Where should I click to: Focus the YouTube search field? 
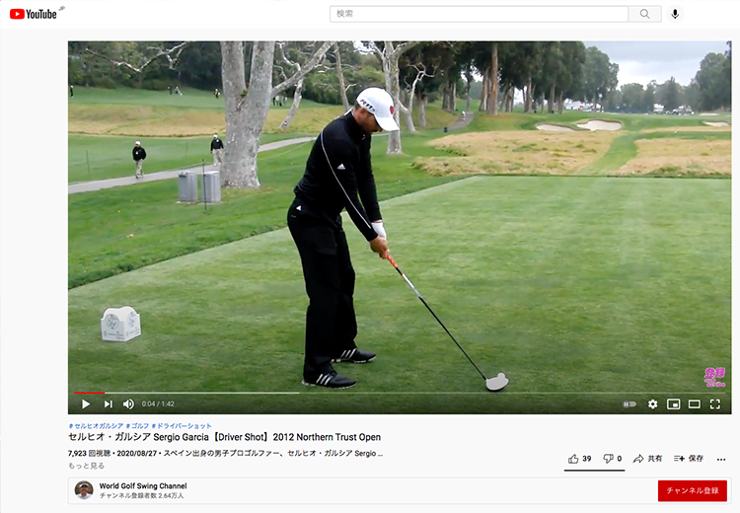[479, 14]
